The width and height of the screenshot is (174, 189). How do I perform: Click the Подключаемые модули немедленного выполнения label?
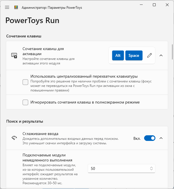click(47, 157)
